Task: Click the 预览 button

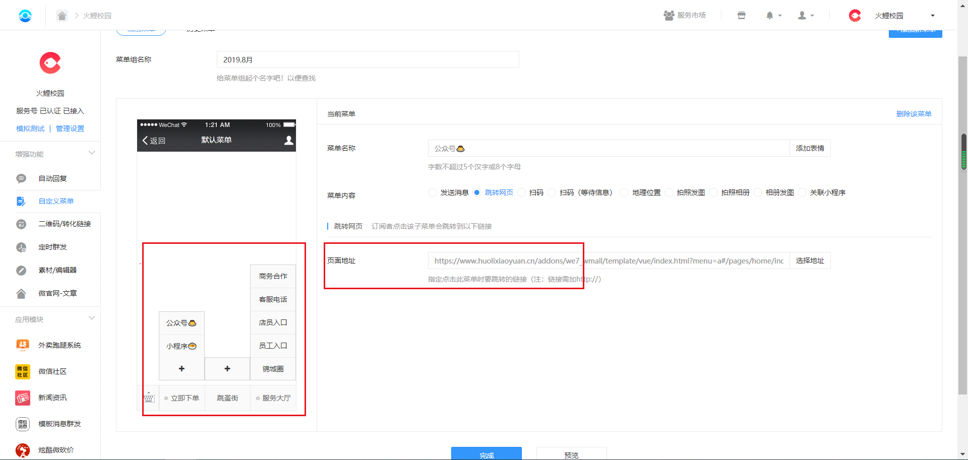Action: tap(572, 453)
